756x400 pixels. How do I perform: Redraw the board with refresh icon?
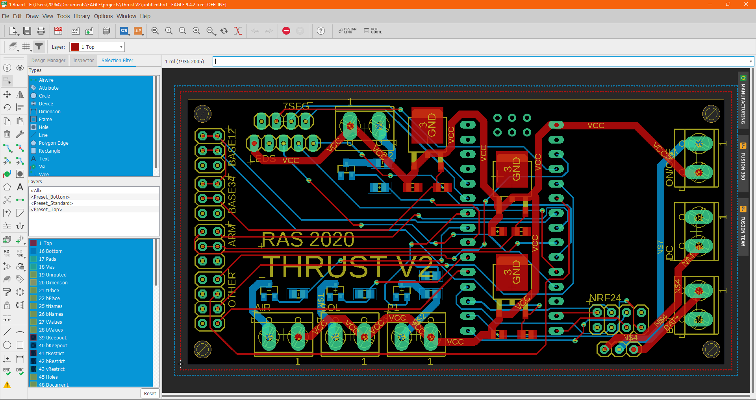[x=224, y=31]
